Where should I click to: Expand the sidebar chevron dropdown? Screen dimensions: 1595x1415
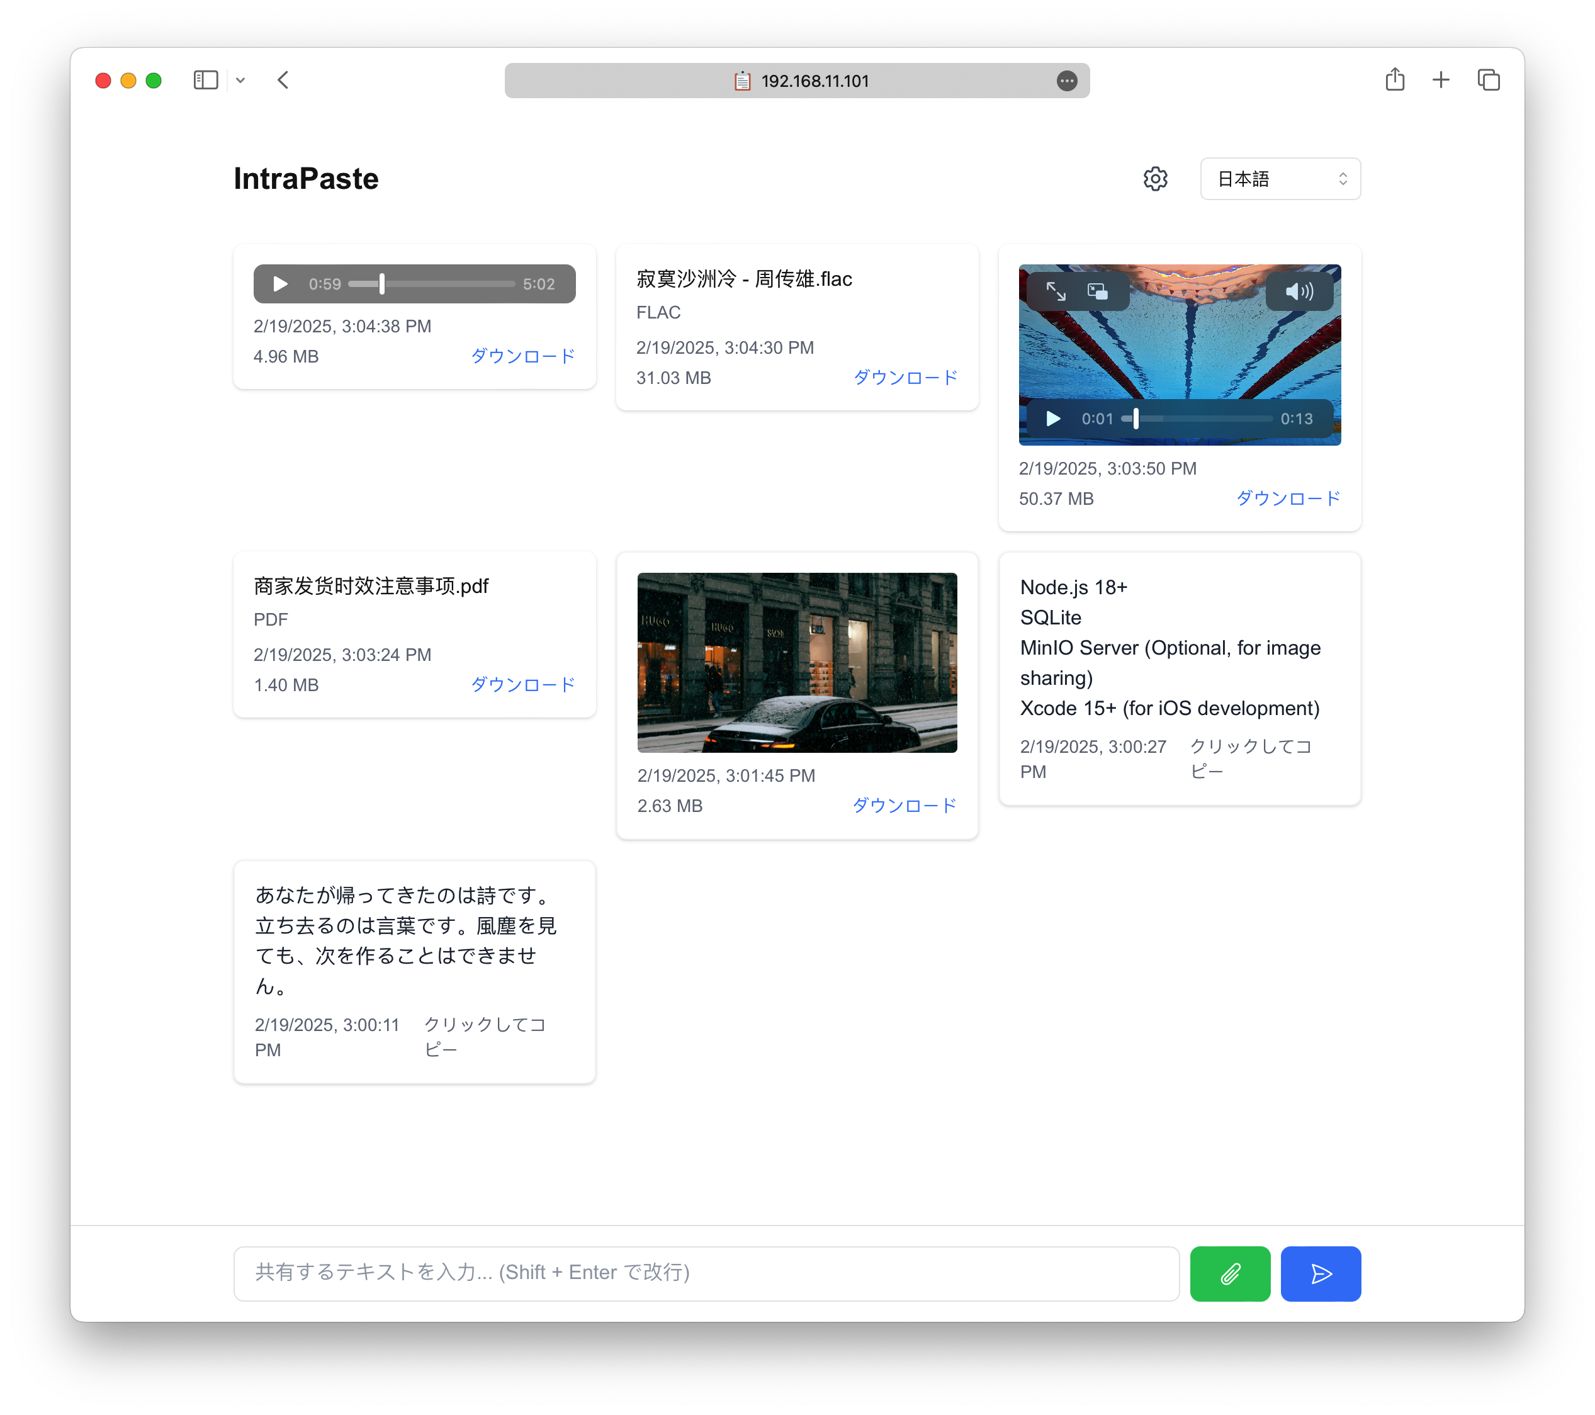point(240,81)
